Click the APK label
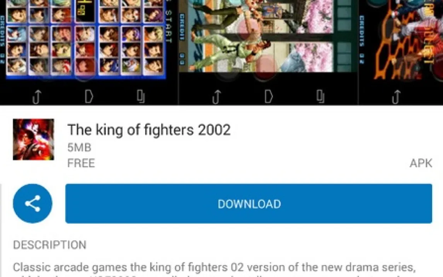The image size is (443, 277). [x=421, y=163]
